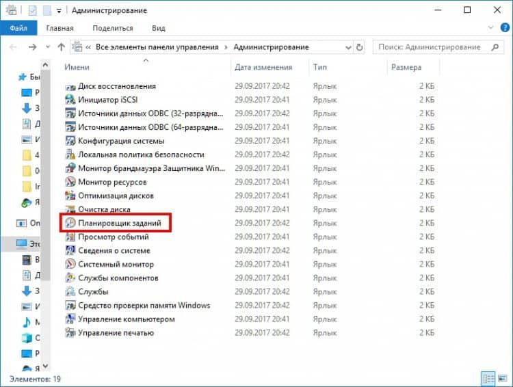Select the Монитор брандмауэра Защитника icon

click(x=70, y=168)
